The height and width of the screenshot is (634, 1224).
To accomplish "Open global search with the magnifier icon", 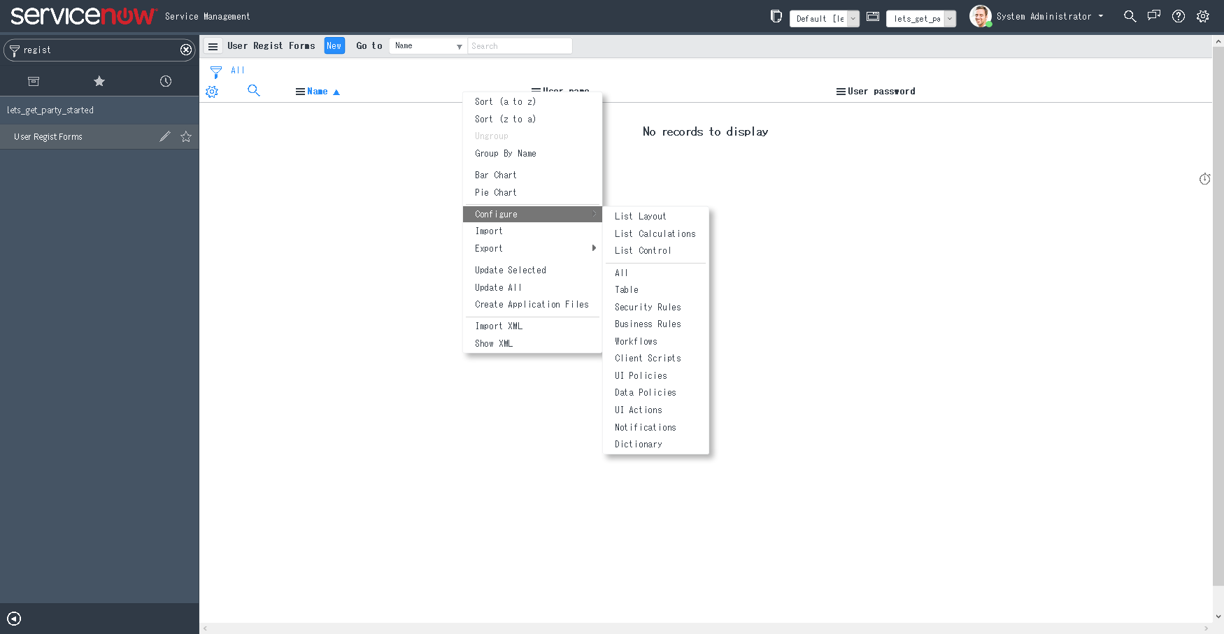I will [1130, 15].
